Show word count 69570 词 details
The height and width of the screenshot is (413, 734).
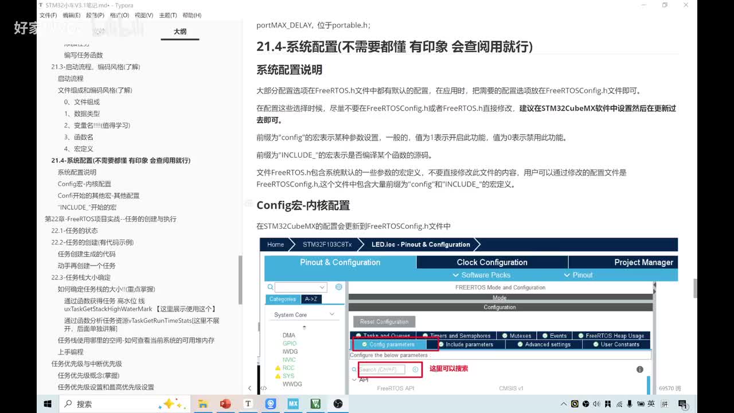tap(670, 388)
